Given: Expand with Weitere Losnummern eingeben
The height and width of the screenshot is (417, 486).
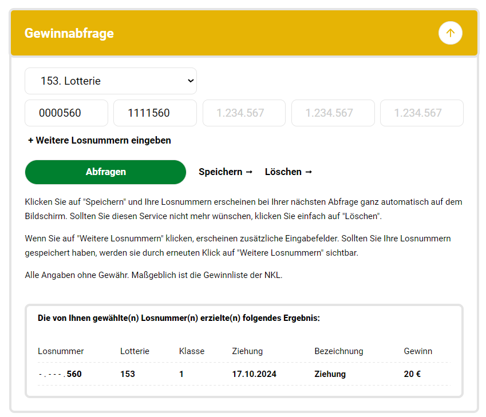Looking at the screenshot, I should (x=99, y=140).
